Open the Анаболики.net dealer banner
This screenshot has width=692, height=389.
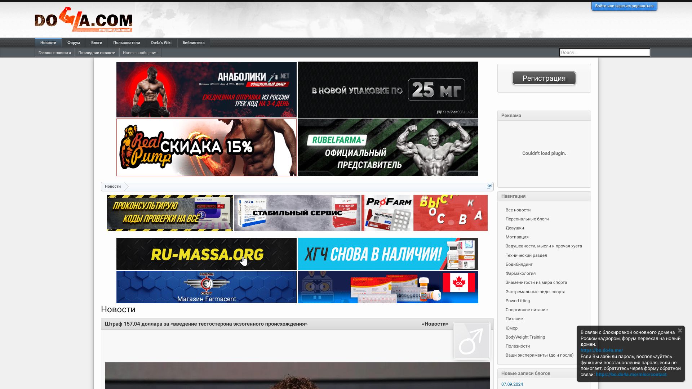tap(207, 90)
